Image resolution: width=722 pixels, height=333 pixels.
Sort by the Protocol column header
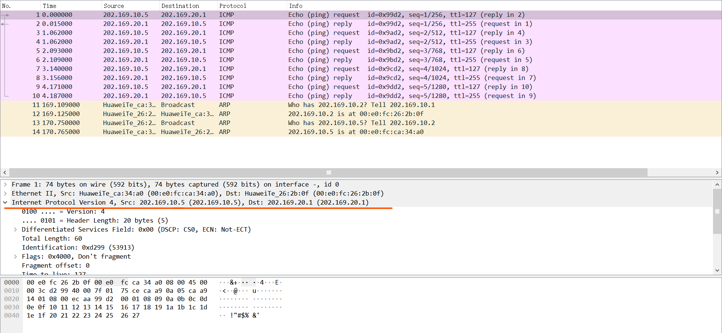click(252, 6)
